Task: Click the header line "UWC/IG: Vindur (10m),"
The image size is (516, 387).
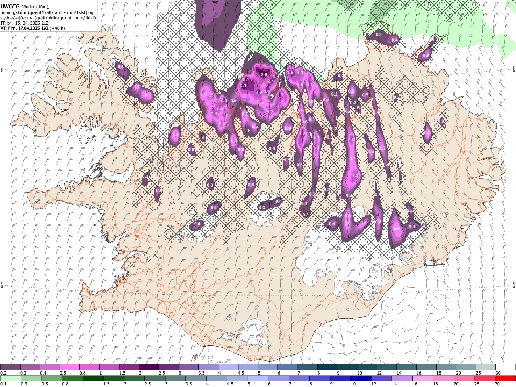Action: [25, 7]
